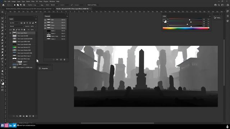Open the Layers panel flyout menu
This screenshot has width=230, height=129.
[x=36, y=19]
